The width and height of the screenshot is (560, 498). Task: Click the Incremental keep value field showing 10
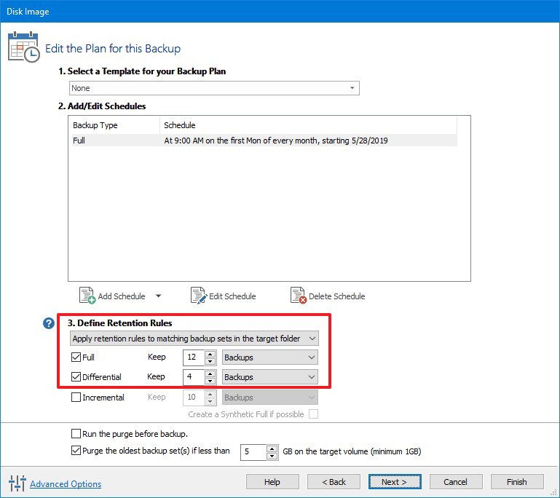pos(194,398)
